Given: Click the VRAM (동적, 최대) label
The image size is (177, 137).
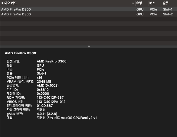Looking at the screenshot, I should 21,81.
